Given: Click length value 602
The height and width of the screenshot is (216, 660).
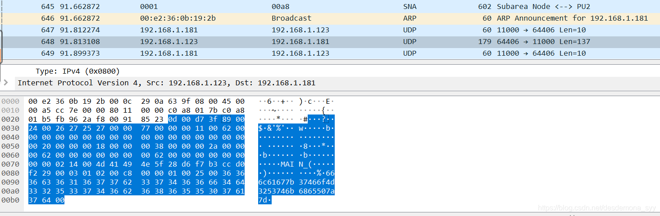Looking at the screenshot, I should 485,7.
